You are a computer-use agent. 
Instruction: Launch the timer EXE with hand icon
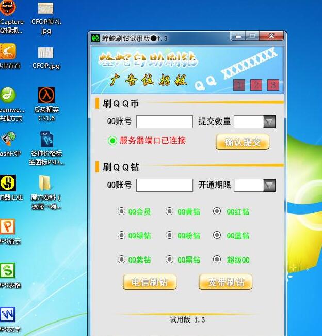[8, 183]
